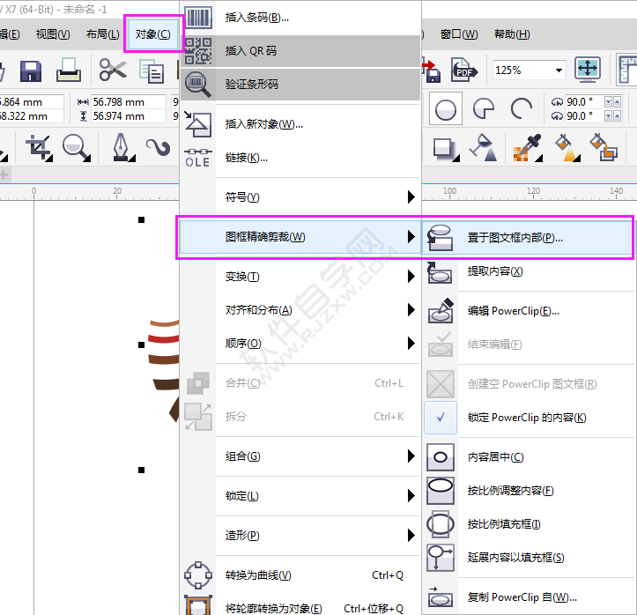Select the Color Eyedropper tool

[x=528, y=147]
